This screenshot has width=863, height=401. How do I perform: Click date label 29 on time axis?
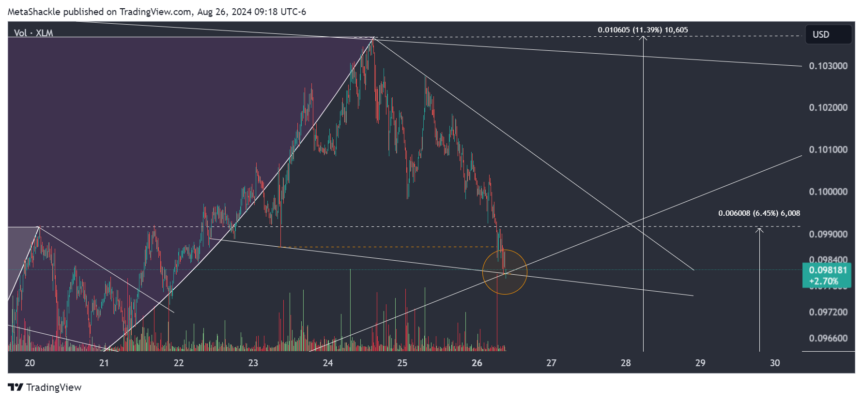[700, 363]
